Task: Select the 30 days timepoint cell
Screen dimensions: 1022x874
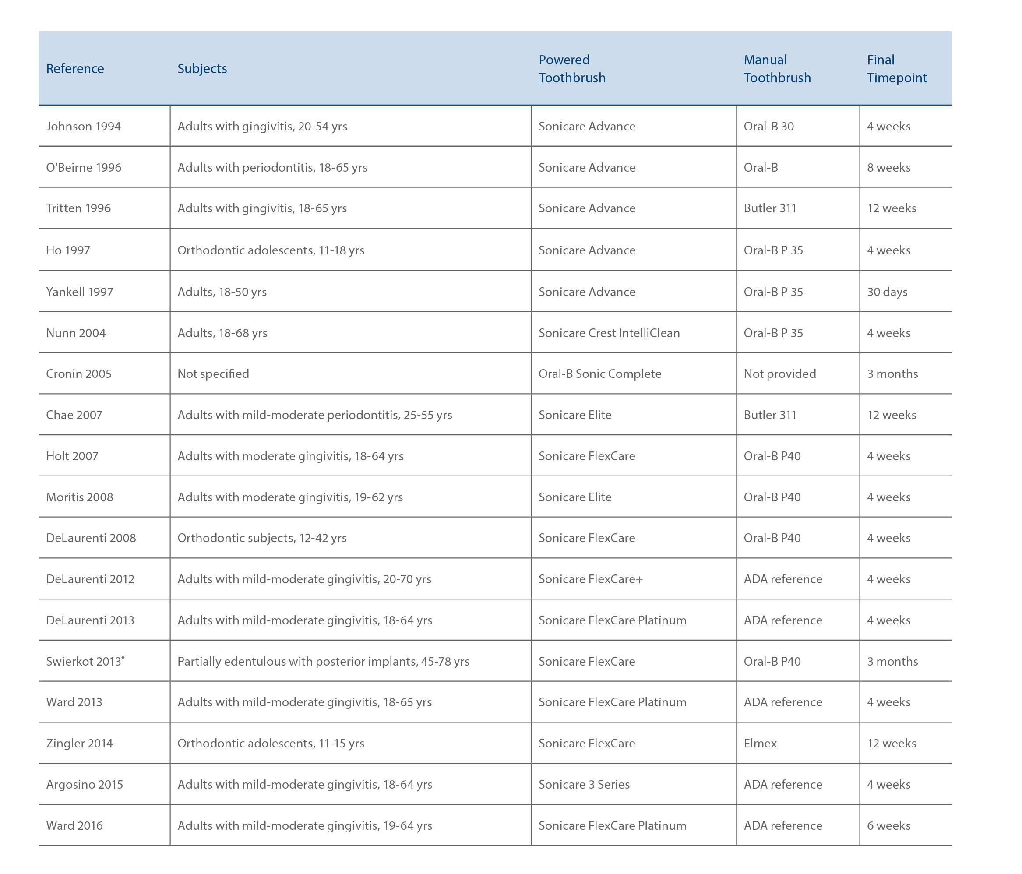Action: point(887,292)
